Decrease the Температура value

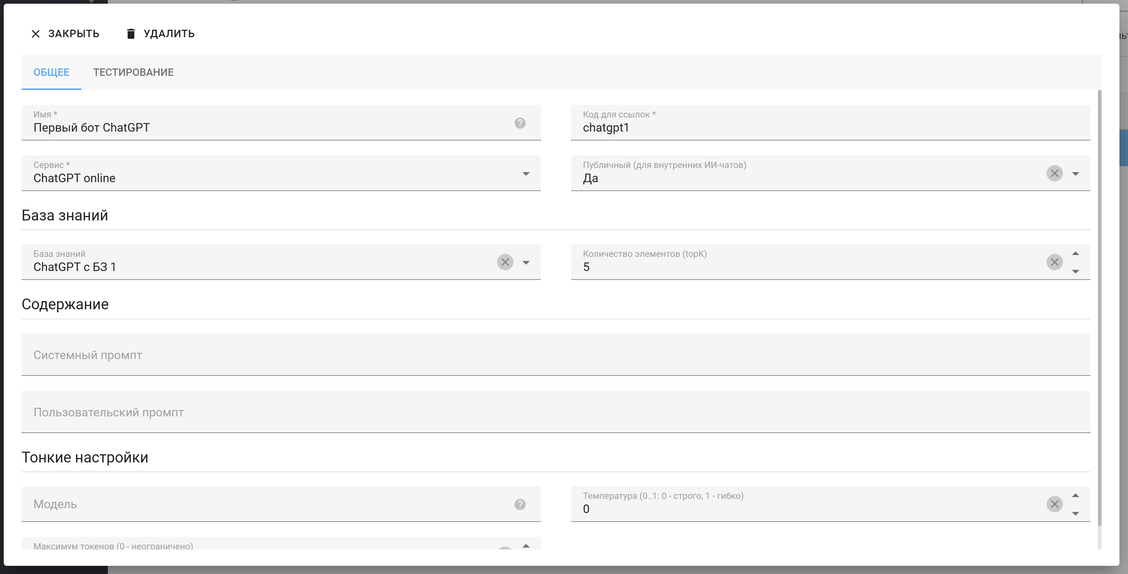1076,513
